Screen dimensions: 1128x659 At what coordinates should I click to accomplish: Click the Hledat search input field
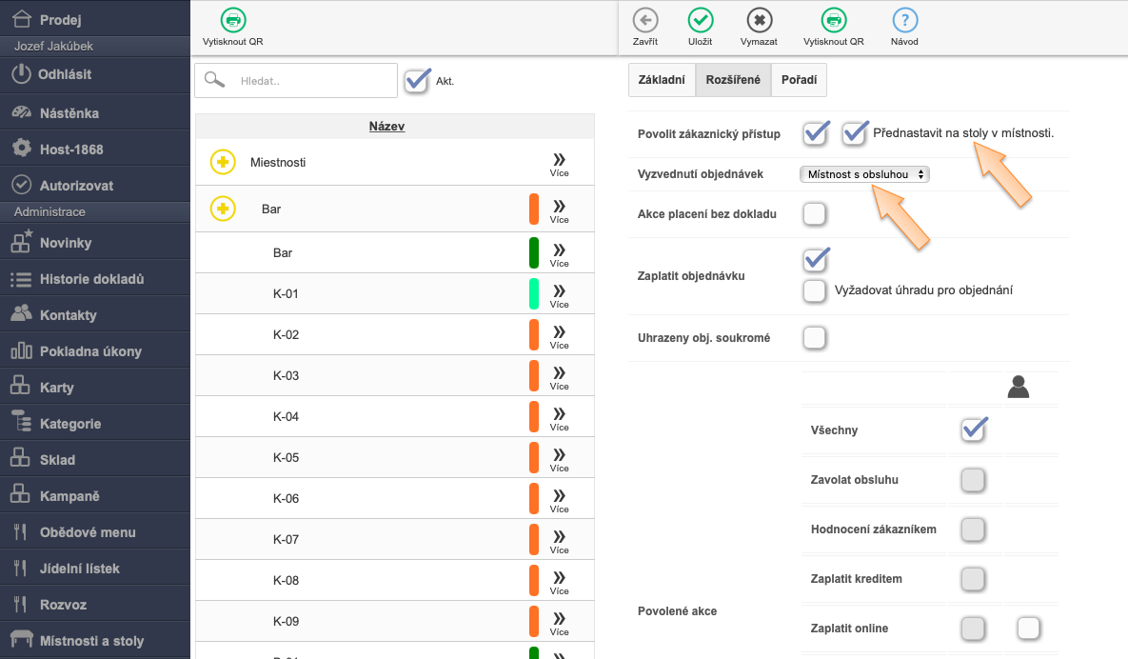[314, 81]
